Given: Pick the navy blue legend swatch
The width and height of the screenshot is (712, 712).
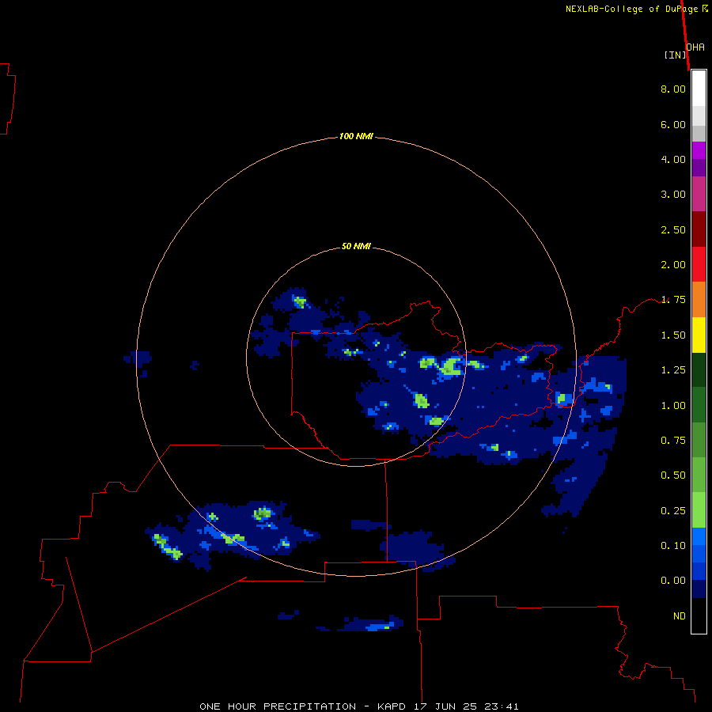Looking at the screenshot, I should pos(699,589).
